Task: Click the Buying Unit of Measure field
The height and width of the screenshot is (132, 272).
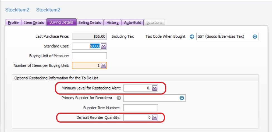Action: point(89,56)
